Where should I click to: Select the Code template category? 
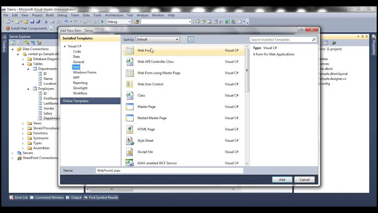point(77,51)
